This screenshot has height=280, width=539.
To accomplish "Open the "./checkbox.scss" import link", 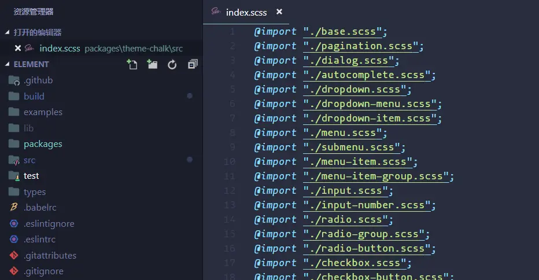I will click(355, 263).
